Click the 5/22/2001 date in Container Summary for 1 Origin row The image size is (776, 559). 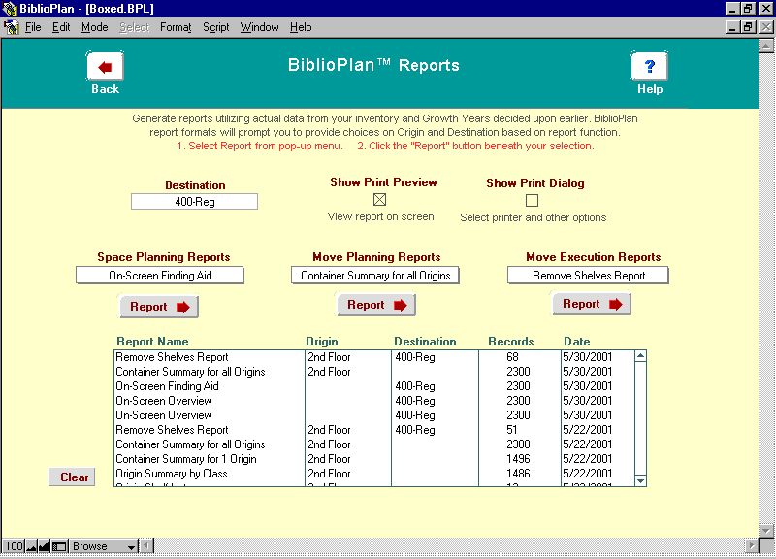tap(588, 459)
